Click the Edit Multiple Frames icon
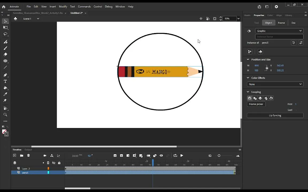This screenshot has width=308, height=192. [155, 155]
